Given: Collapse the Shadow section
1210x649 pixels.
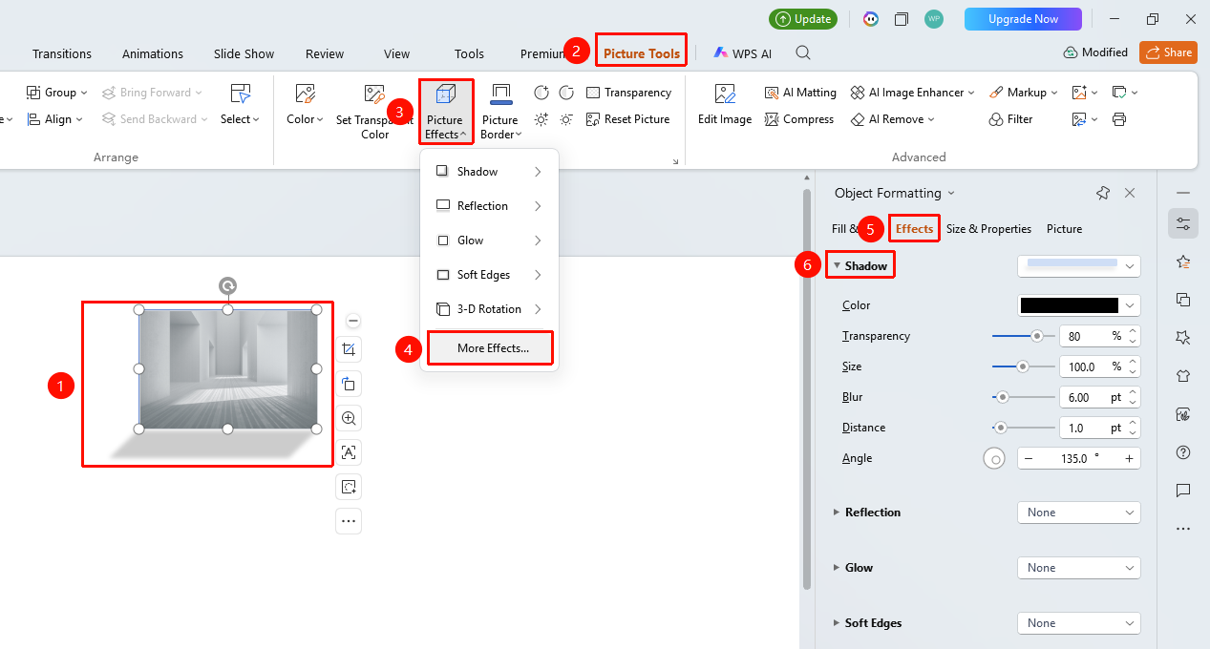Looking at the screenshot, I should [x=838, y=265].
